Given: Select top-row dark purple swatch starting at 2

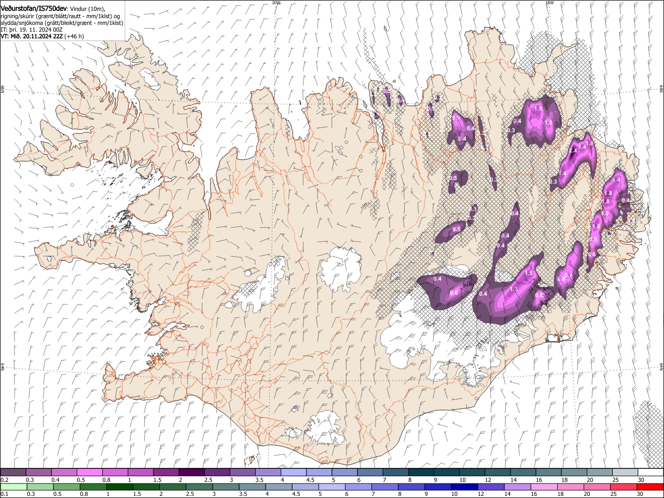Looking at the screenshot, I should (x=191, y=472).
